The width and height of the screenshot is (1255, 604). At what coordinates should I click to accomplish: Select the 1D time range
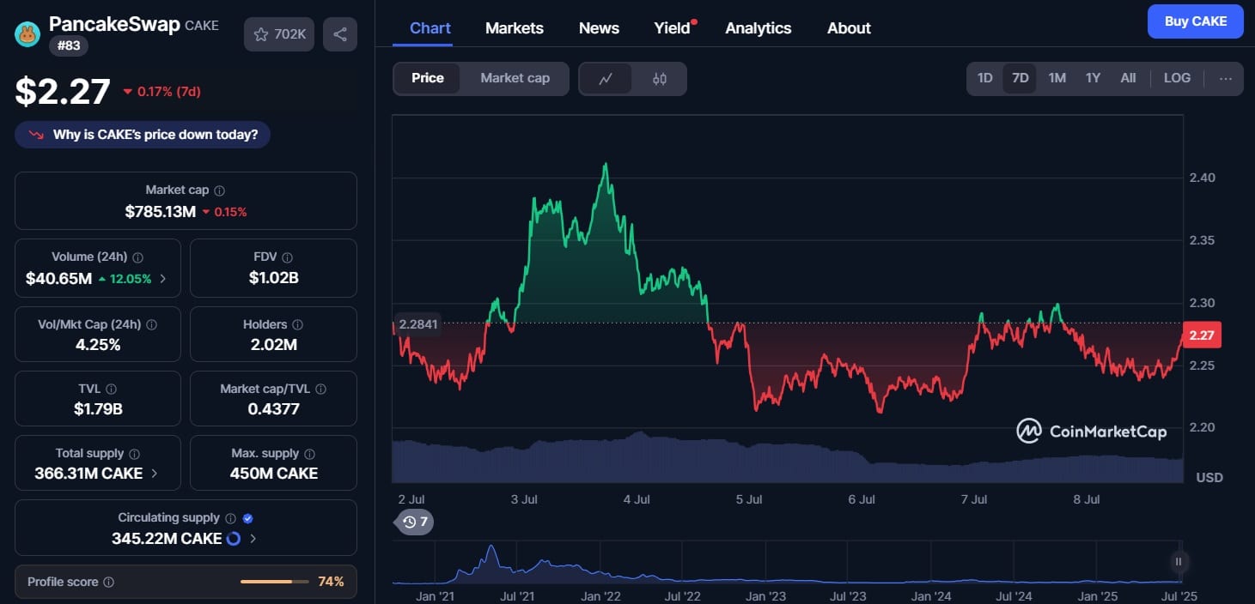point(984,78)
